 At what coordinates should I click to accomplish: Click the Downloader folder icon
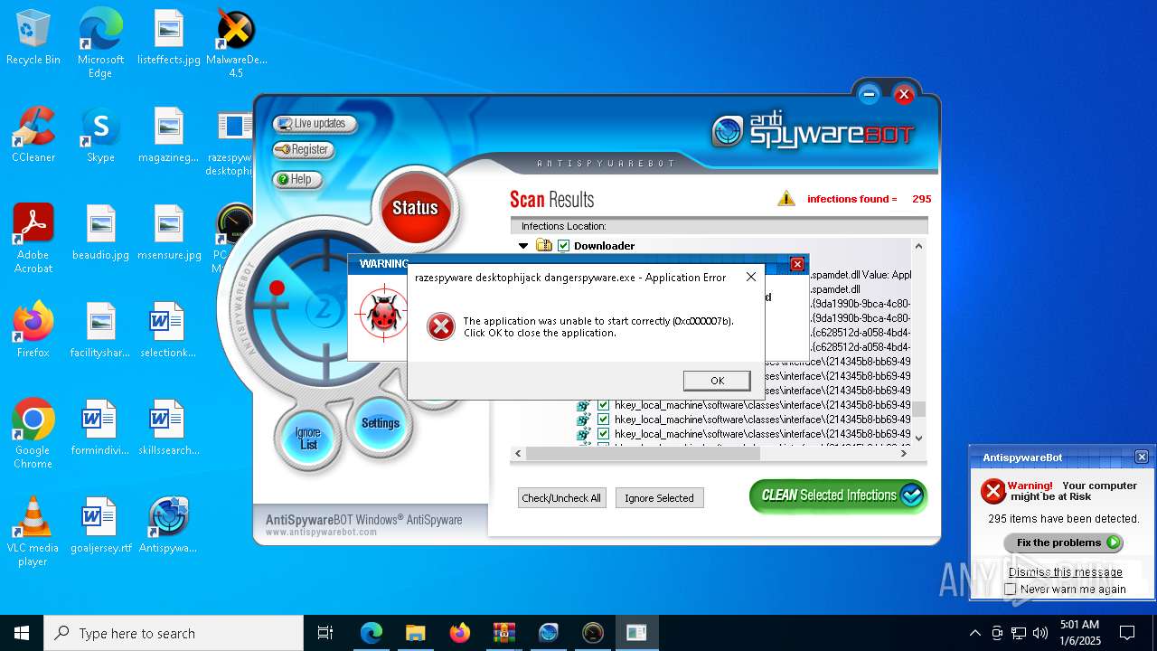pyautogui.click(x=544, y=246)
